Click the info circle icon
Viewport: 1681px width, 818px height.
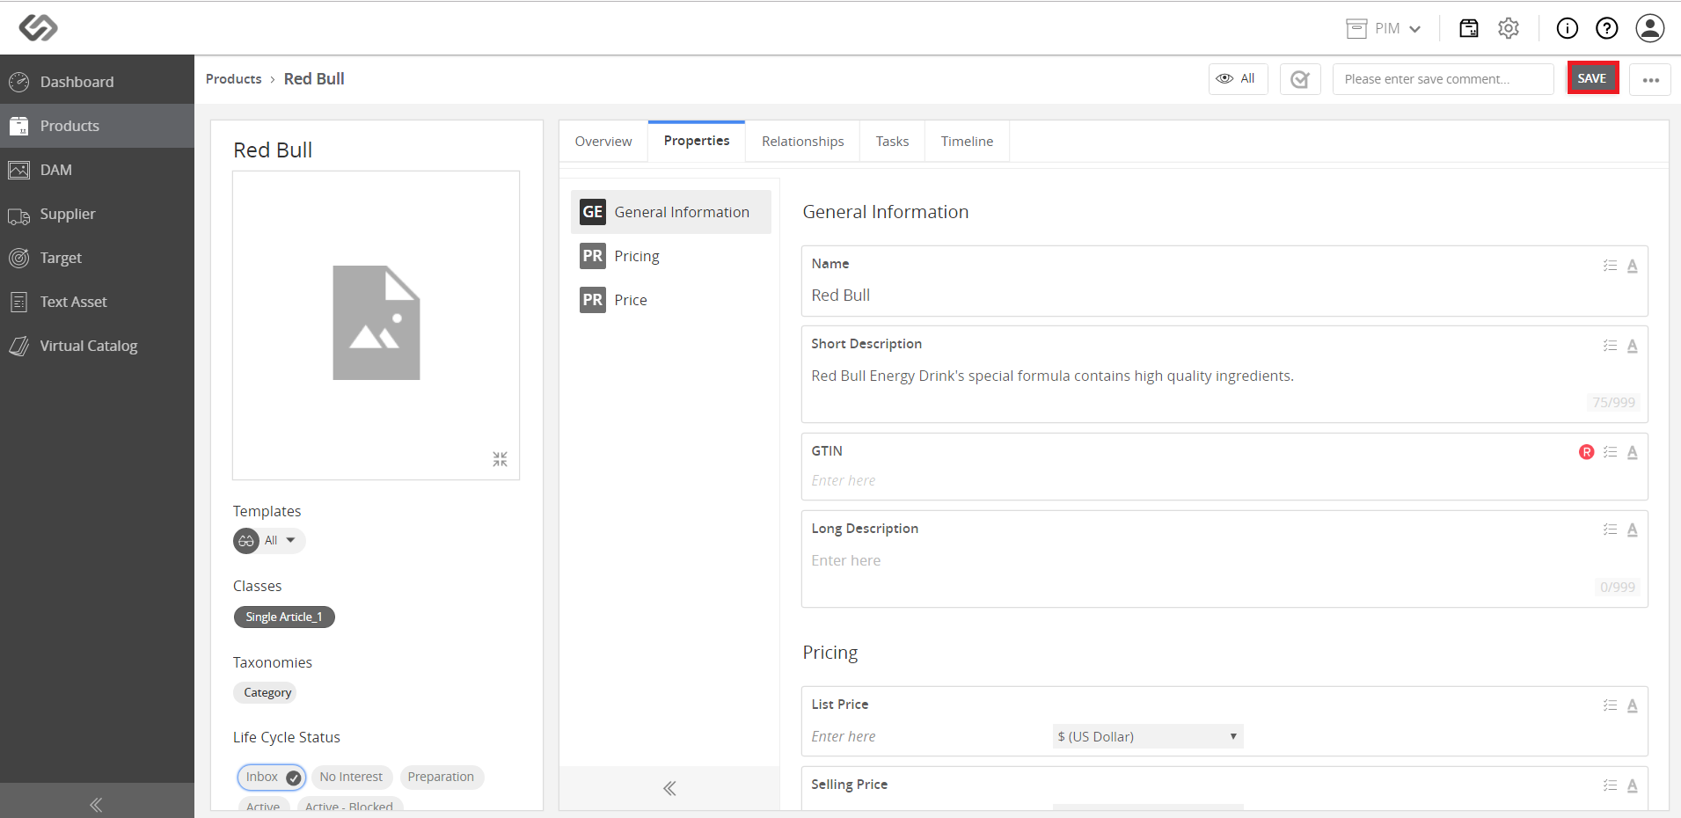pos(1568,28)
